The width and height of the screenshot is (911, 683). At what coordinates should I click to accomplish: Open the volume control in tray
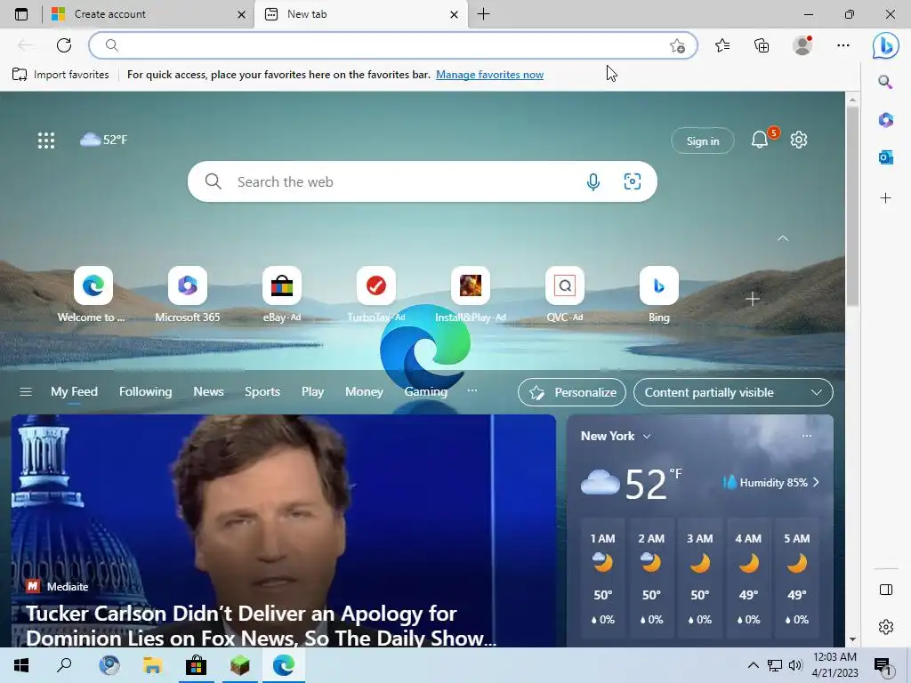click(x=794, y=665)
